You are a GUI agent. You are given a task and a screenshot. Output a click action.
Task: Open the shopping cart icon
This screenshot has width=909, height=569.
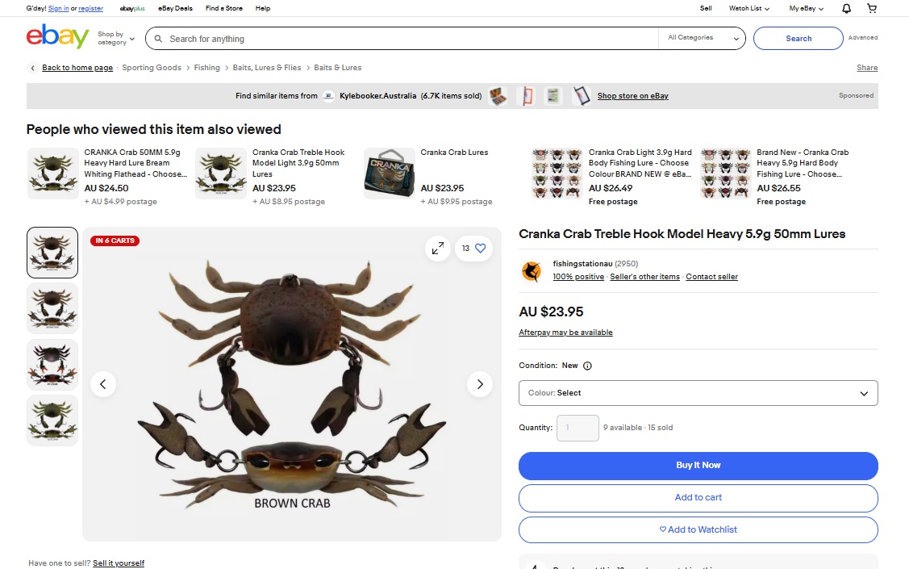pyautogui.click(x=872, y=8)
